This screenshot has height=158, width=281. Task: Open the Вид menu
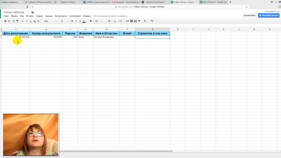22,16
